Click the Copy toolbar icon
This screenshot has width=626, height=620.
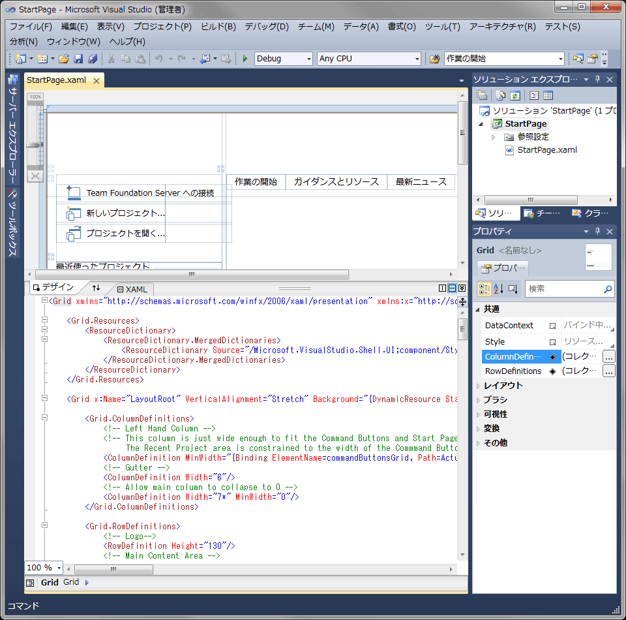(x=125, y=59)
